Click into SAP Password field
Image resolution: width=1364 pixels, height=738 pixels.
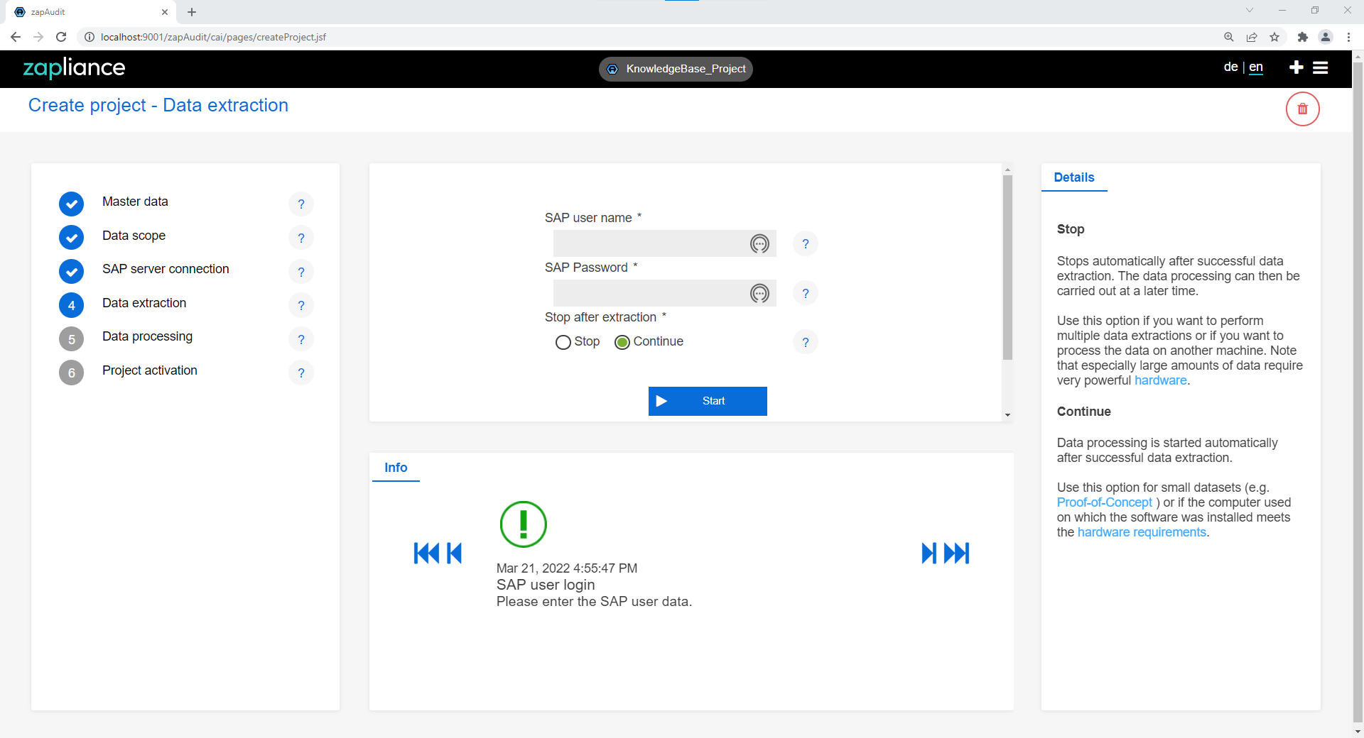click(x=664, y=293)
